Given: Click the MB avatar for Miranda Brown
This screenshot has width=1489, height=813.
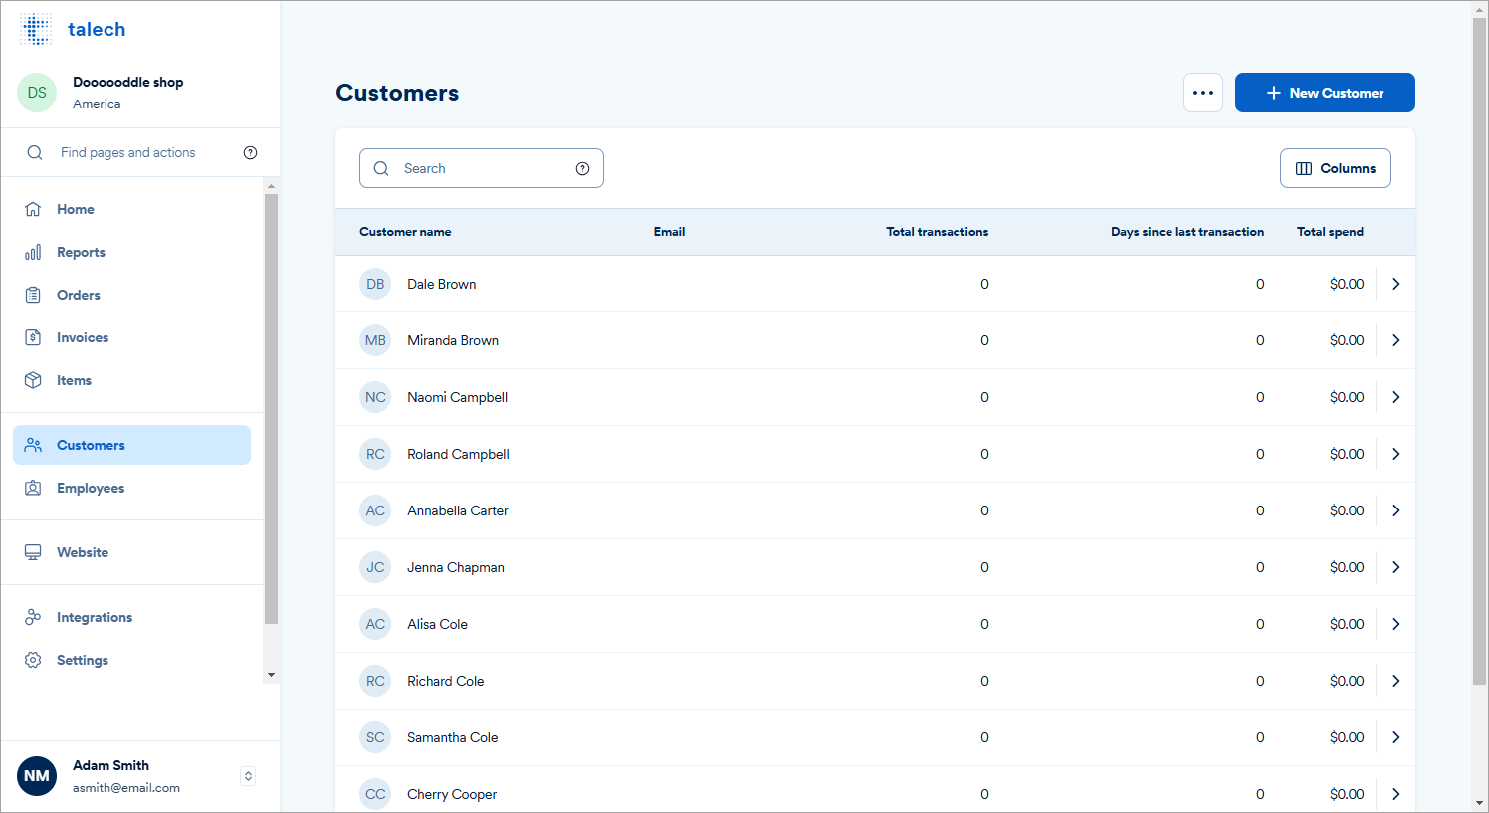Looking at the screenshot, I should pyautogui.click(x=375, y=340).
